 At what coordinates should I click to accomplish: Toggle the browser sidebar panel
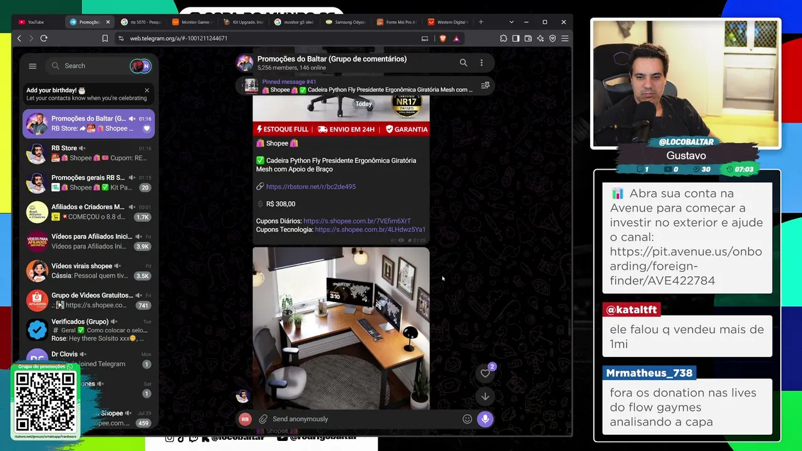[x=516, y=38]
